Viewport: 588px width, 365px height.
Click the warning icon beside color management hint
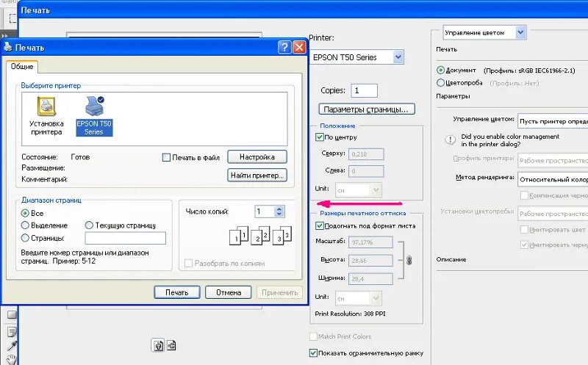pyautogui.click(x=450, y=140)
